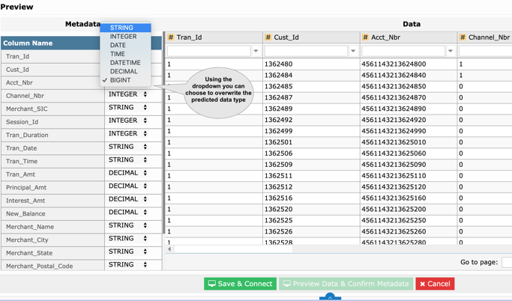Screen dimensions: 512x301
Task: Choose DATETIME in the open type list
Action: (125, 63)
